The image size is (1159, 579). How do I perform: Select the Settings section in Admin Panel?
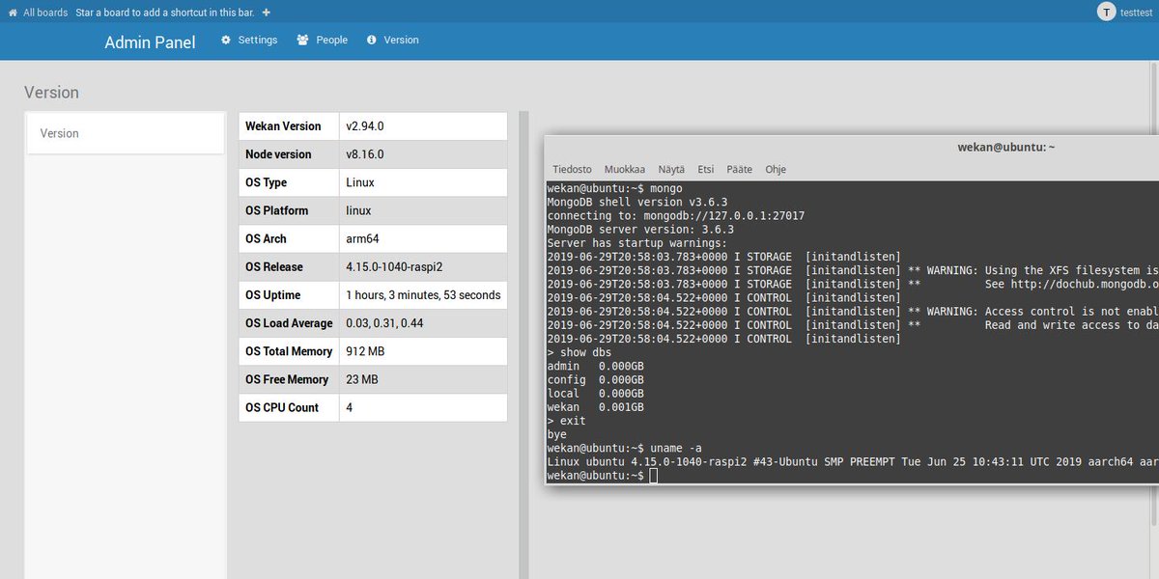coord(257,40)
